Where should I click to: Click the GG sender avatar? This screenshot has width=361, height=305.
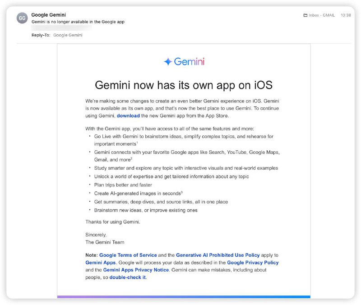(x=22, y=18)
